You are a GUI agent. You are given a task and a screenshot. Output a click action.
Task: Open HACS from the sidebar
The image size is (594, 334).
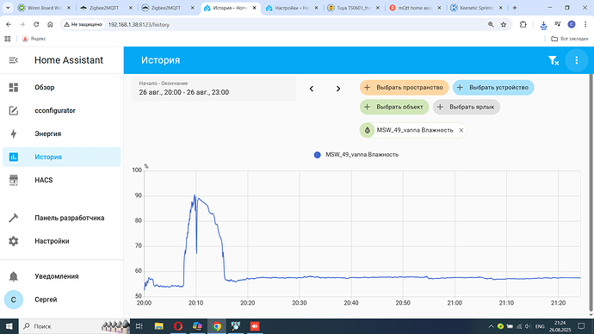click(x=62, y=180)
